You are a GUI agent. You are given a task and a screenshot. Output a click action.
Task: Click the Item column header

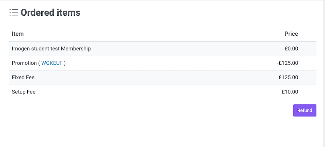[x=18, y=34]
